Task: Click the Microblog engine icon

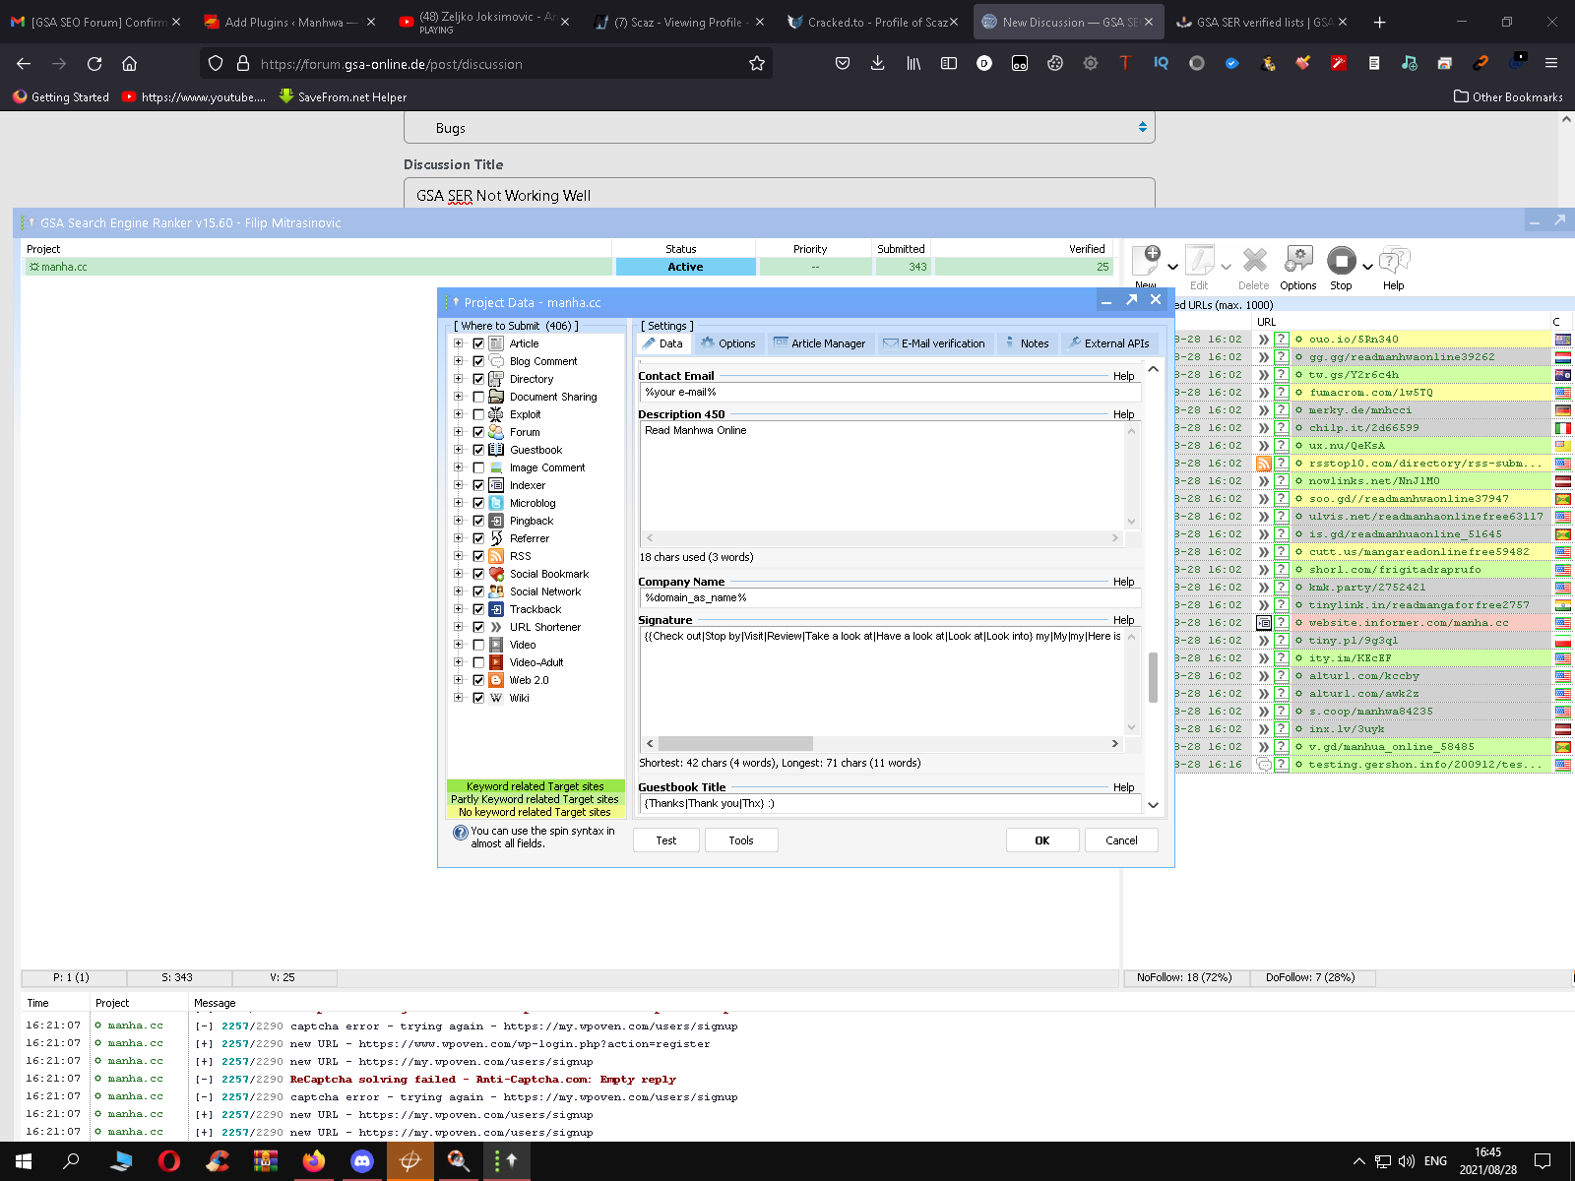Action: (497, 503)
